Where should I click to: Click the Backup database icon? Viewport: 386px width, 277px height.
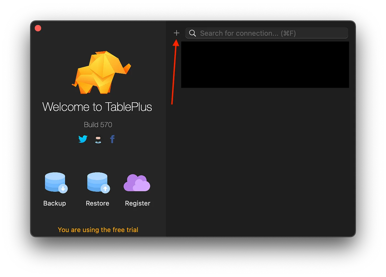(x=56, y=183)
